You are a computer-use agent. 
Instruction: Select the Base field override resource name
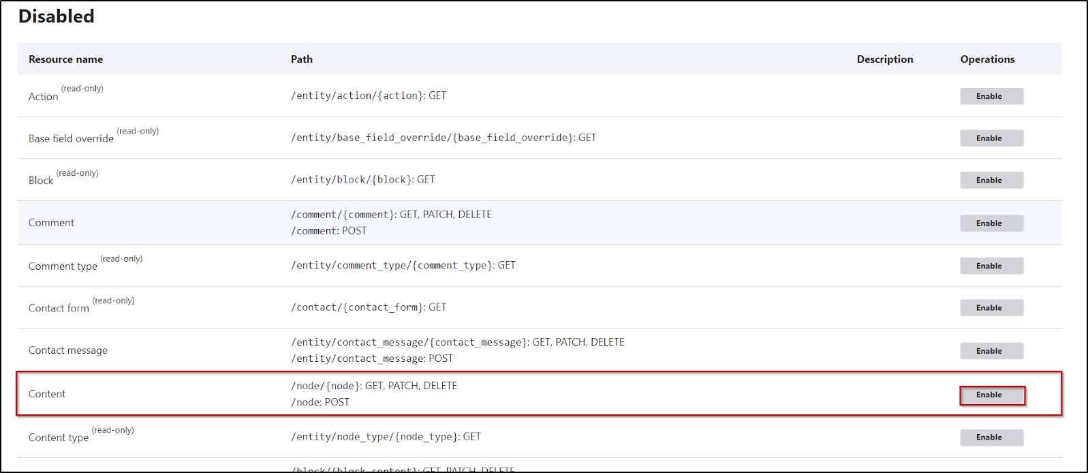coord(71,138)
